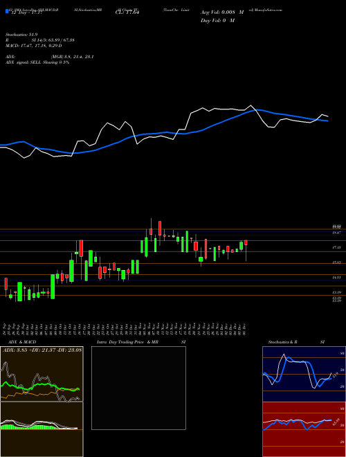Click the 14.51 price axis label

click(x=337, y=278)
